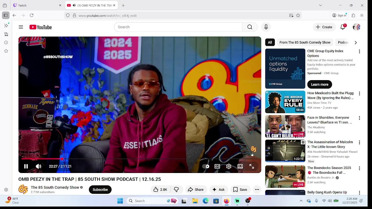Open options for Faze in Shambles video
Screen dimensions: 372x209
360,118
